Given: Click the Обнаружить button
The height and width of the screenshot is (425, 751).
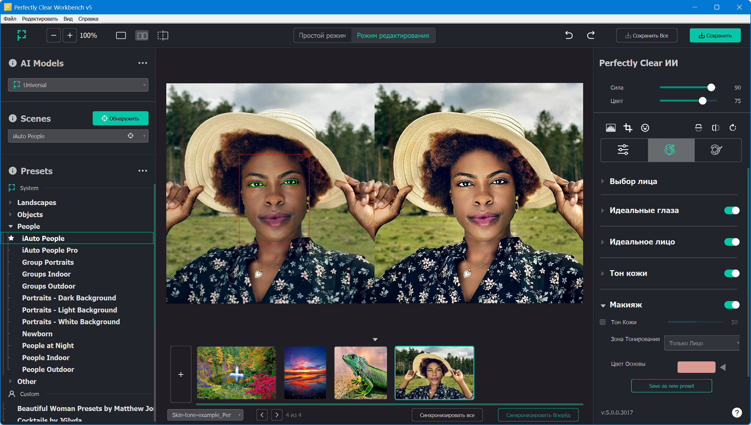Looking at the screenshot, I should point(121,118).
